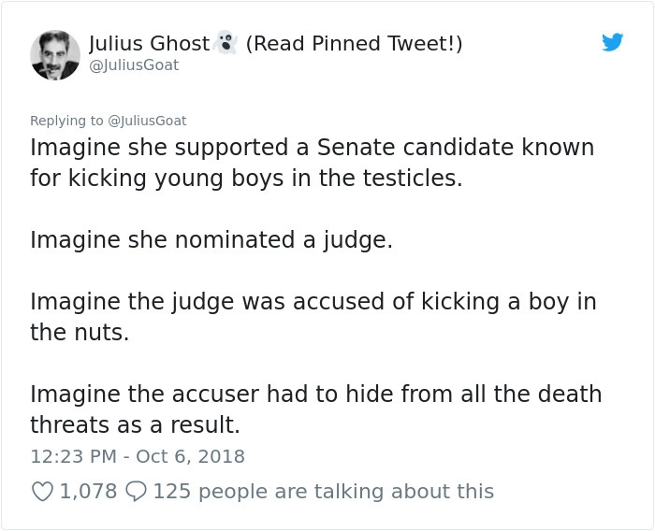Click the reply speech bubble icon
Viewport: 655px width, 531px height.
[x=135, y=491]
